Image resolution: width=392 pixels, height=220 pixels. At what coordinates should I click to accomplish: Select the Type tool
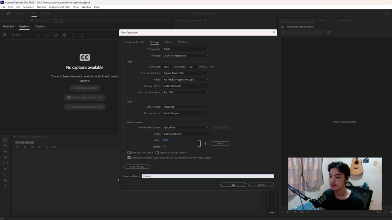click(x=5, y=186)
